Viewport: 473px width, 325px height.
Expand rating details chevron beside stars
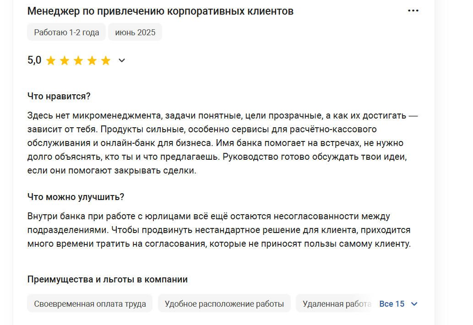click(x=121, y=60)
